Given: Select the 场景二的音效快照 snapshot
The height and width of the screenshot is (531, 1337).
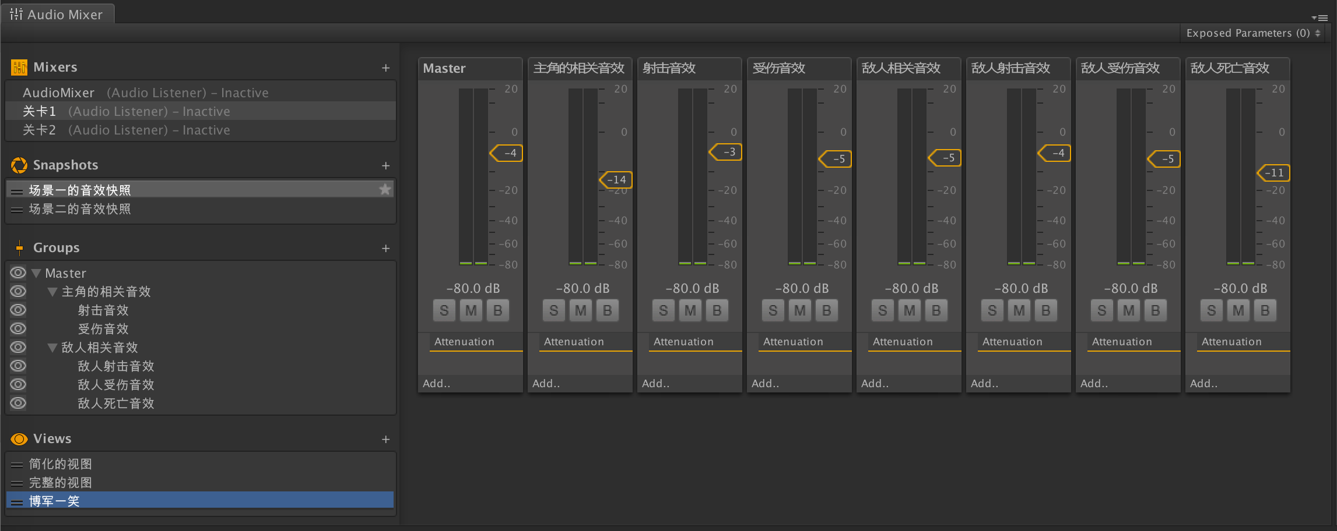Looking at the screenshot, I should click(80, 209).
